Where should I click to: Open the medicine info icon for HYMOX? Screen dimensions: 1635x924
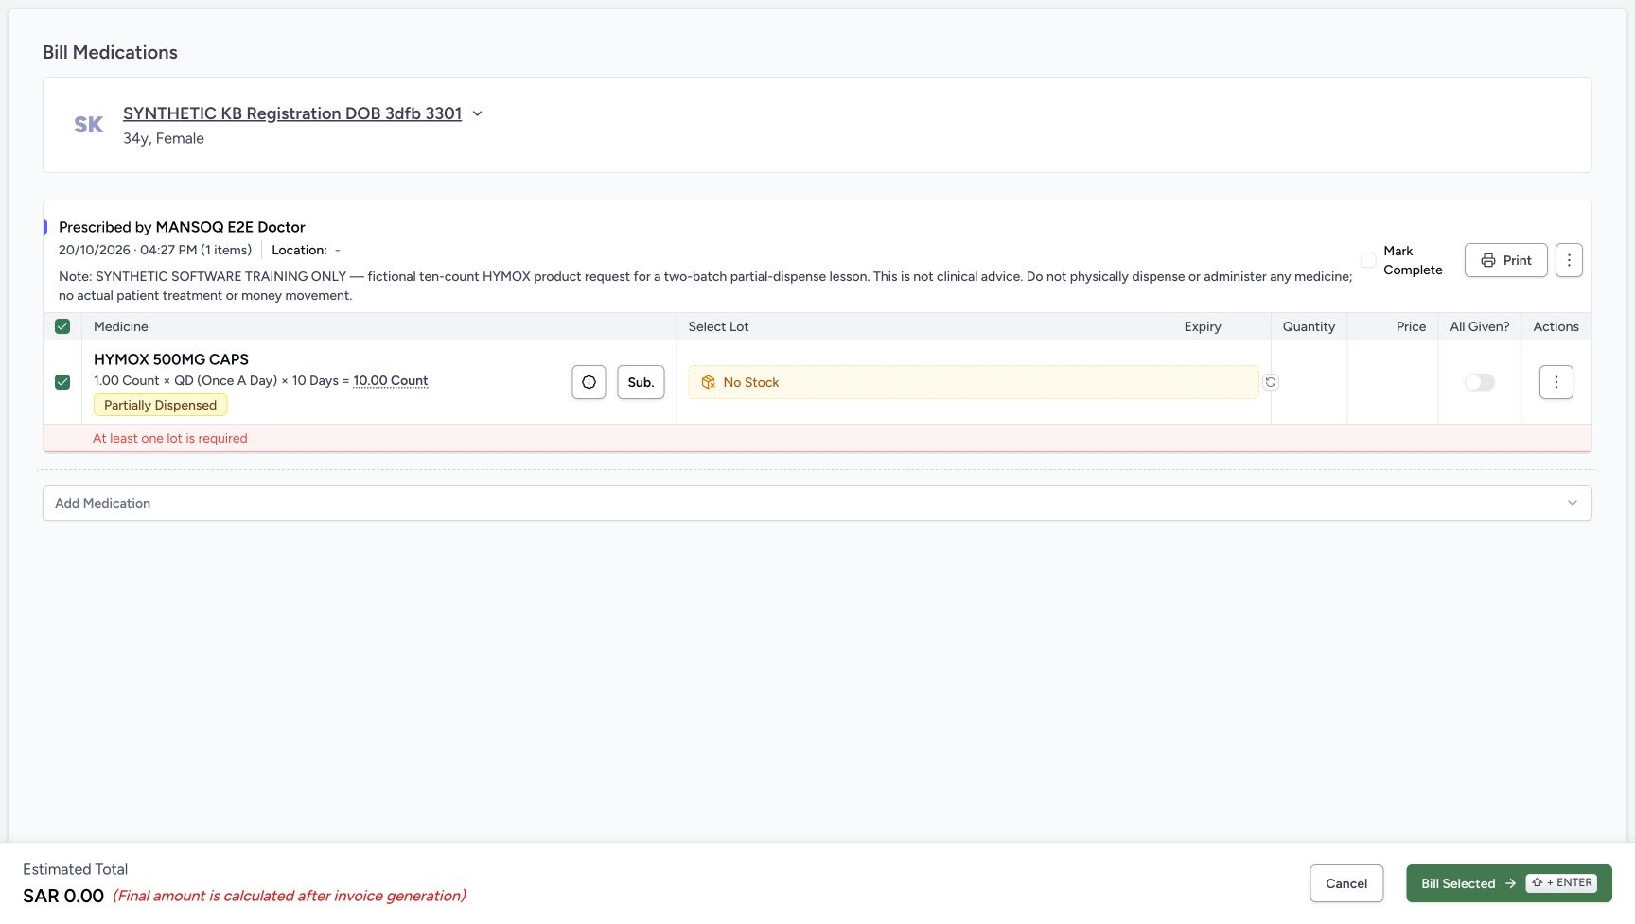(x=589, y=382)
